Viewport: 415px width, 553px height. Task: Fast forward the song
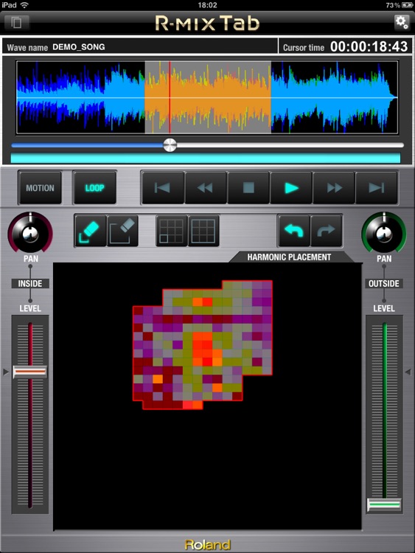(334, 188)
